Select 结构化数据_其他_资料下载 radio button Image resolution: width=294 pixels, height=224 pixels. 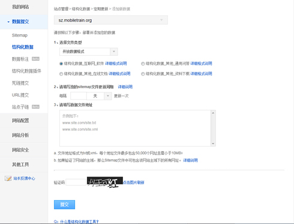pyautogui.click(x=143, y=74)
